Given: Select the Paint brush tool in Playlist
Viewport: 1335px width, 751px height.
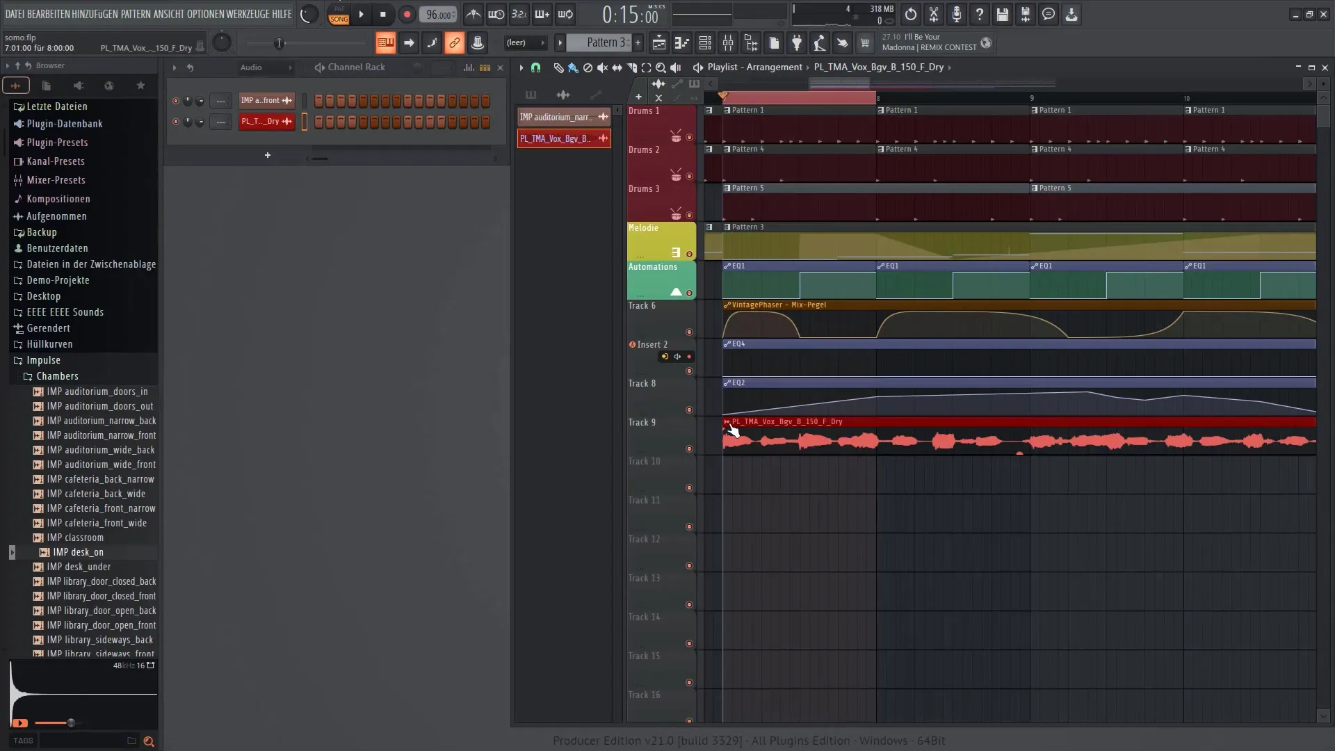Looking at the screenshot, I should tap(573, 67).
